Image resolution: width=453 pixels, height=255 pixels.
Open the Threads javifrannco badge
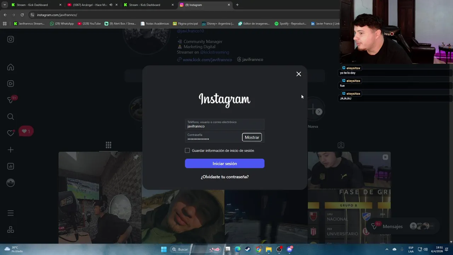(x=250, y=59)
